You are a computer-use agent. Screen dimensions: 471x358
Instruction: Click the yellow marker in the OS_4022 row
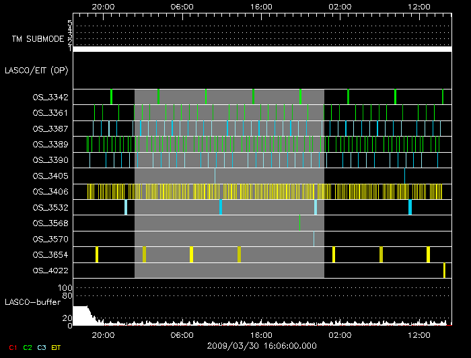[444, 271]
